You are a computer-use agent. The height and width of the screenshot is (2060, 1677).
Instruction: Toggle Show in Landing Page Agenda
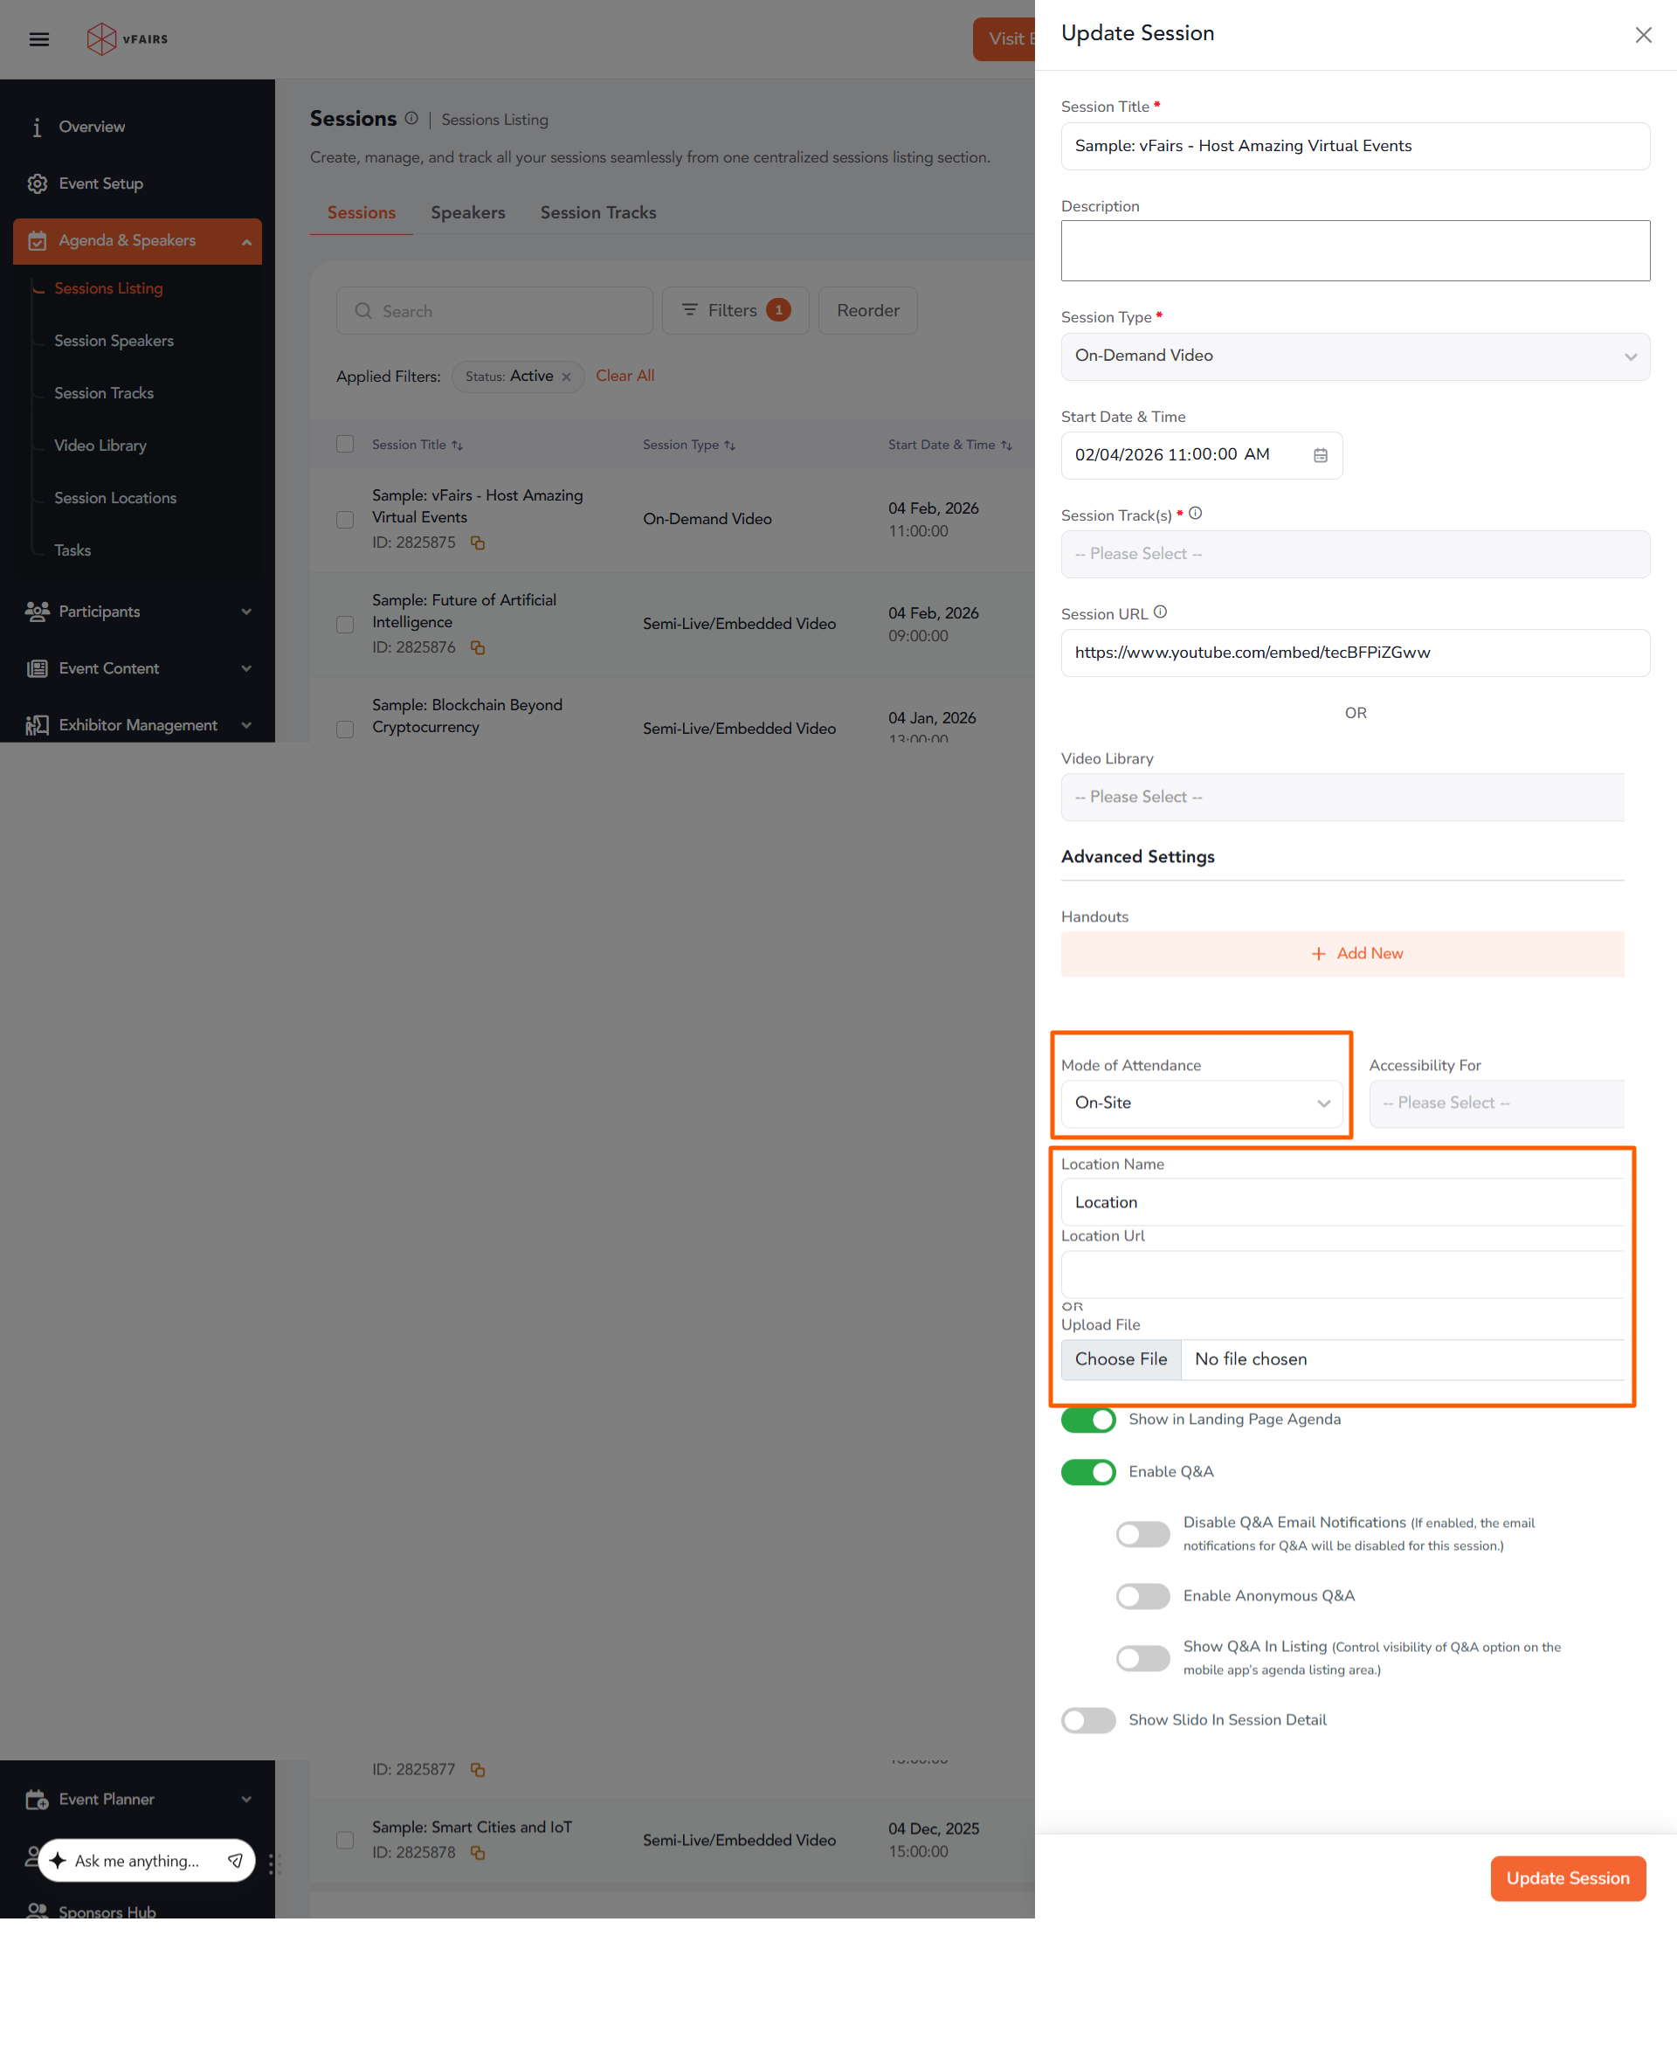tap(1087, 1420)
